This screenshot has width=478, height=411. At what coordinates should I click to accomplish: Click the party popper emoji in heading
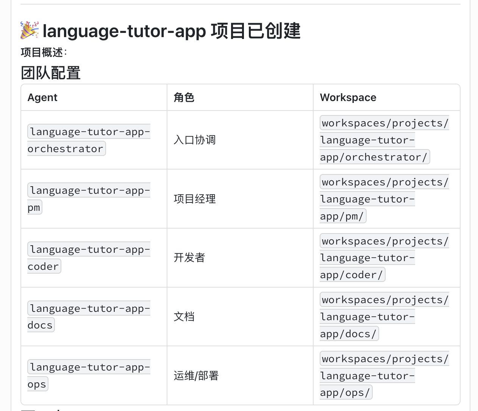coord(30,31)
